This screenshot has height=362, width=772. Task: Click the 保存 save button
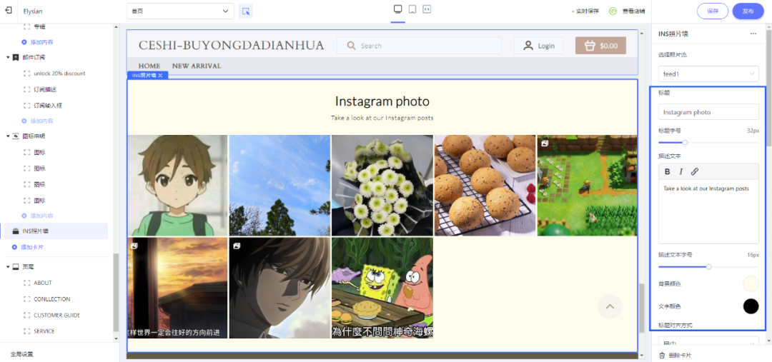coord(713,11)
